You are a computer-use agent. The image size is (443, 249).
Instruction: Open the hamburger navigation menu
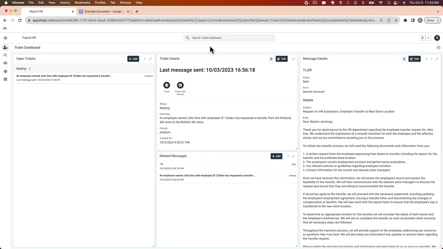5,38
